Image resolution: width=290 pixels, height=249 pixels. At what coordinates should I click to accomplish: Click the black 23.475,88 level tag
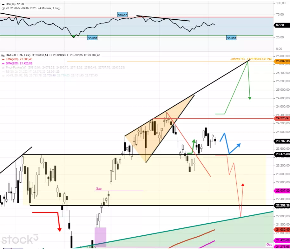[x=282, y=154]
